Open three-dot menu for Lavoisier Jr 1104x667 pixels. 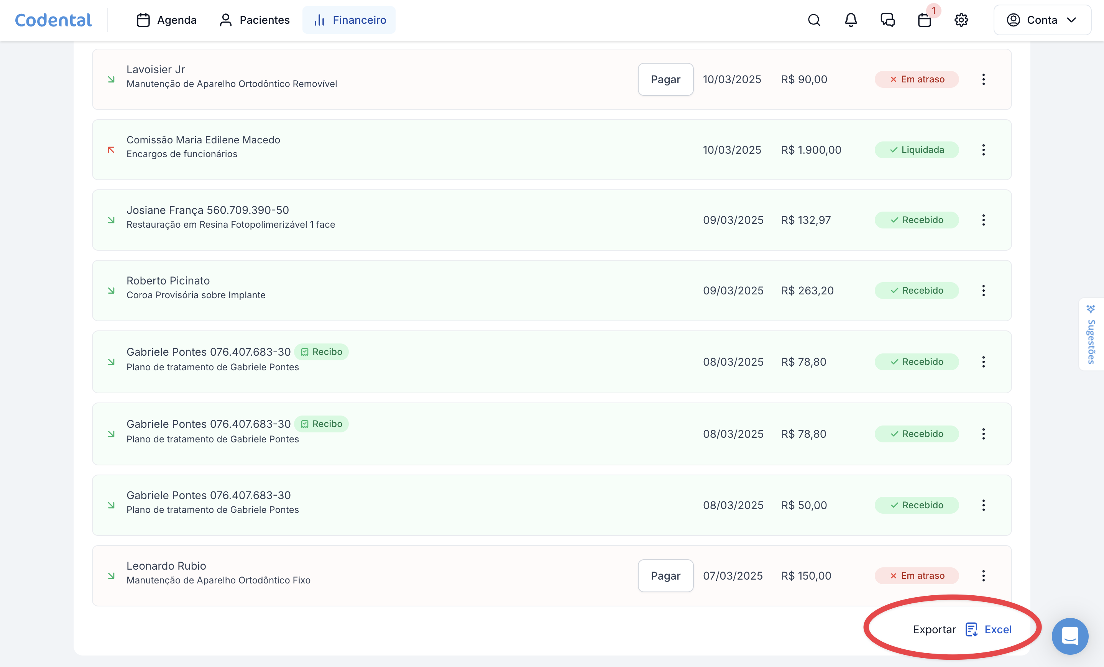coord(983,79)
